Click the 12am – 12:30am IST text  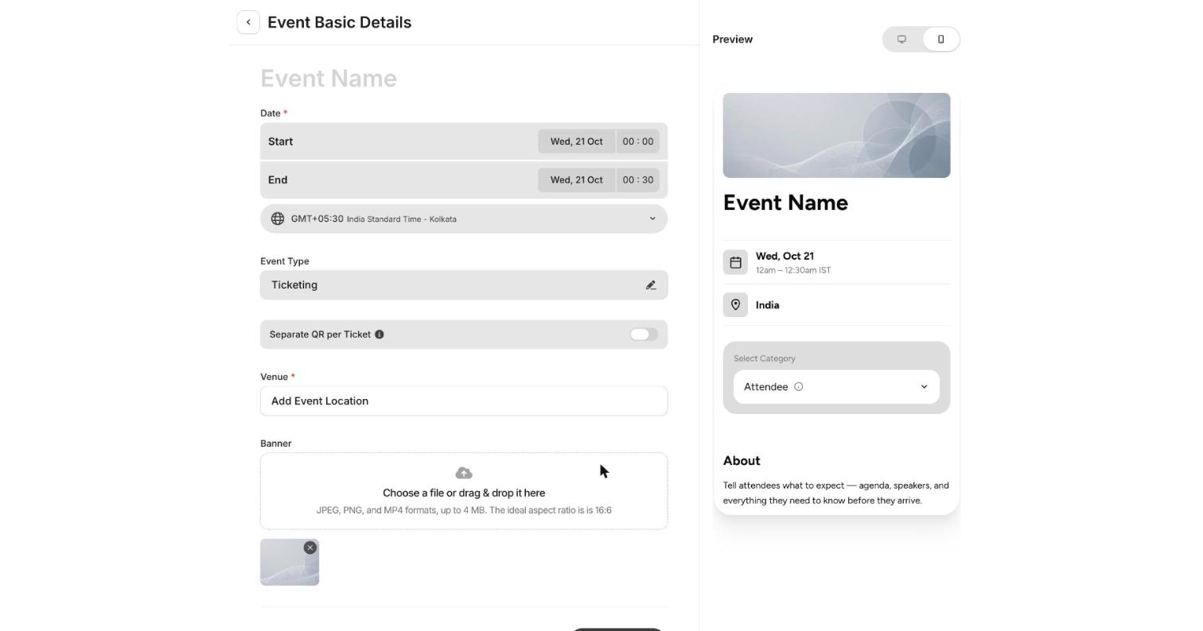[793, 270]
